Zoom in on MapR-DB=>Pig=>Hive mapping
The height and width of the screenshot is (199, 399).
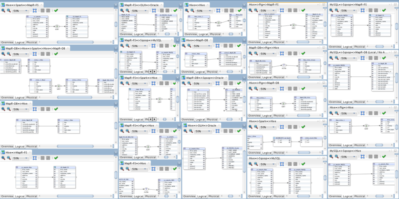click(x=250, y=53)
